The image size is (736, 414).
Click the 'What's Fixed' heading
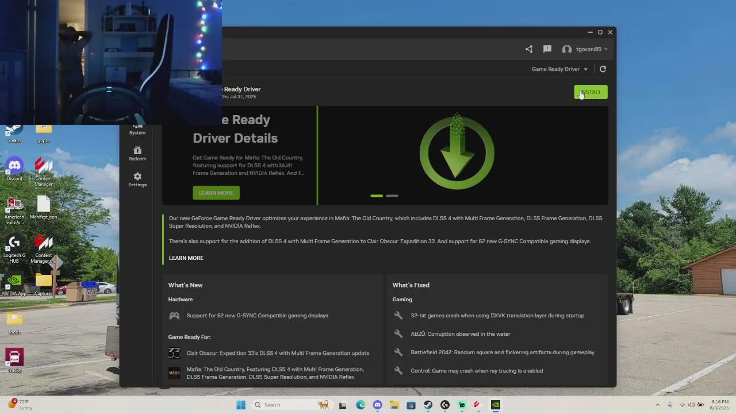tap(411, 285)
